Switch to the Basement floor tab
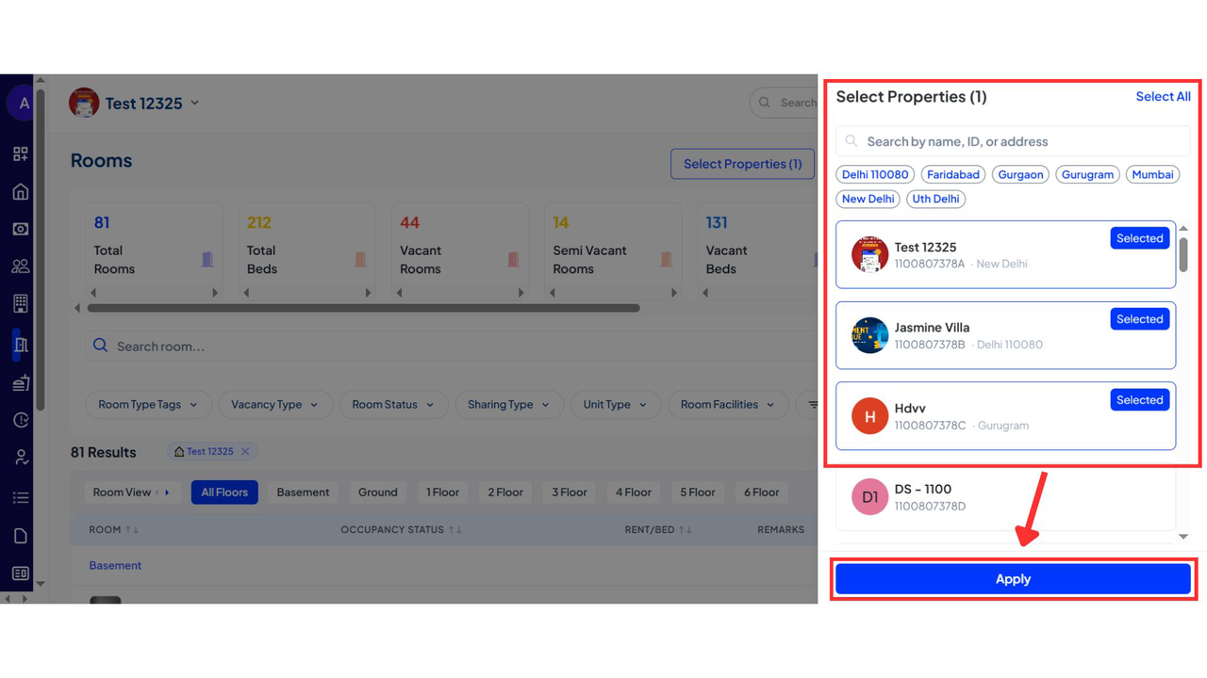Viewport: 1207px width, 678px height. pos(303,492)
